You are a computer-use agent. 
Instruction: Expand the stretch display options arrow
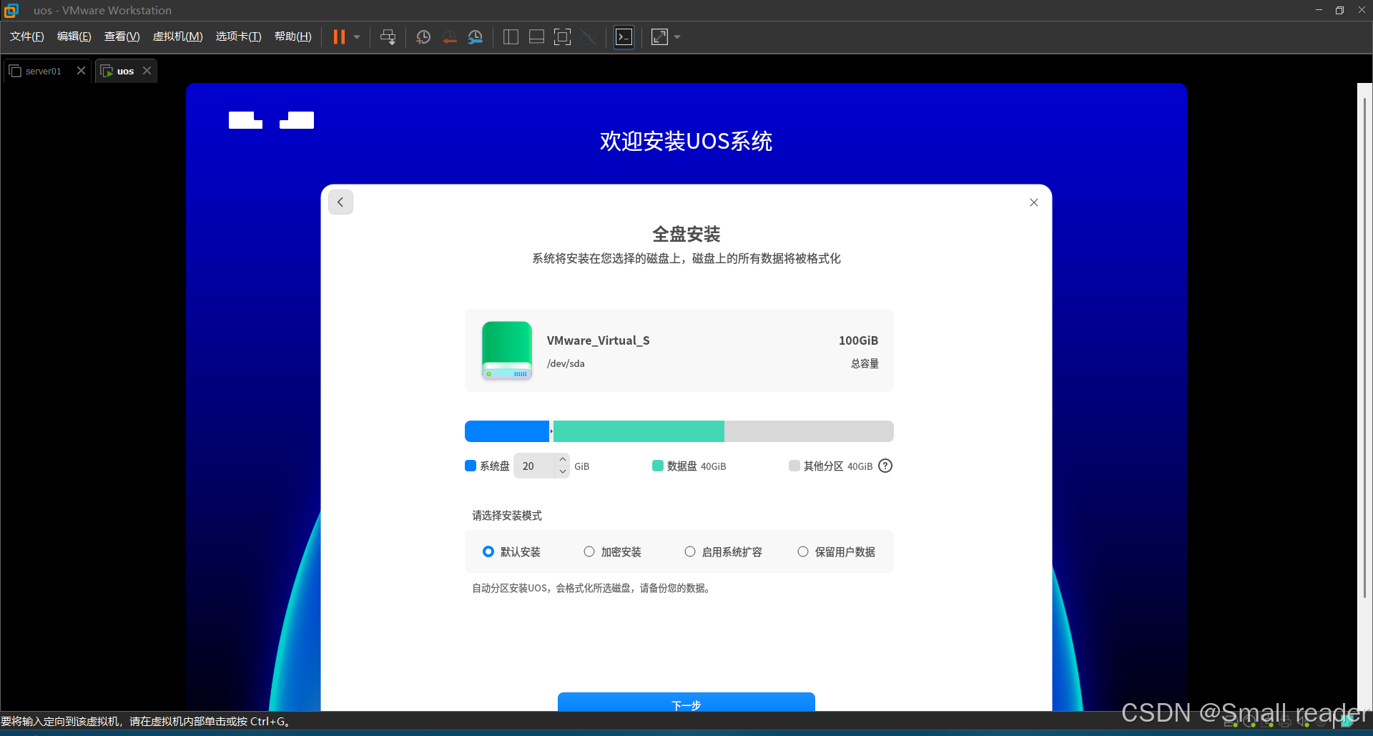point(677,36)
